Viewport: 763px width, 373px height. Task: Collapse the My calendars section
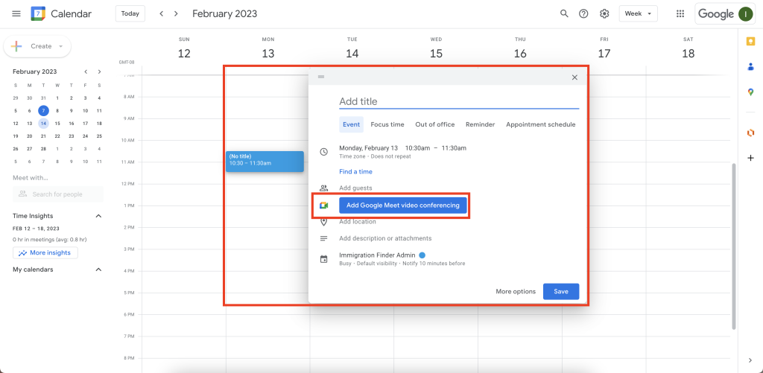tap(98, 270)
